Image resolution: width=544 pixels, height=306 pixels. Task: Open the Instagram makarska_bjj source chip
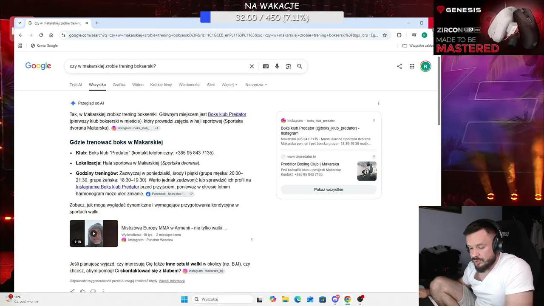(203, 271)
